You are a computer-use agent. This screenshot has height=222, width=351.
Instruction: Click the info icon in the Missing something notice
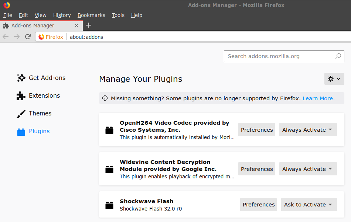tap(105, 98)
